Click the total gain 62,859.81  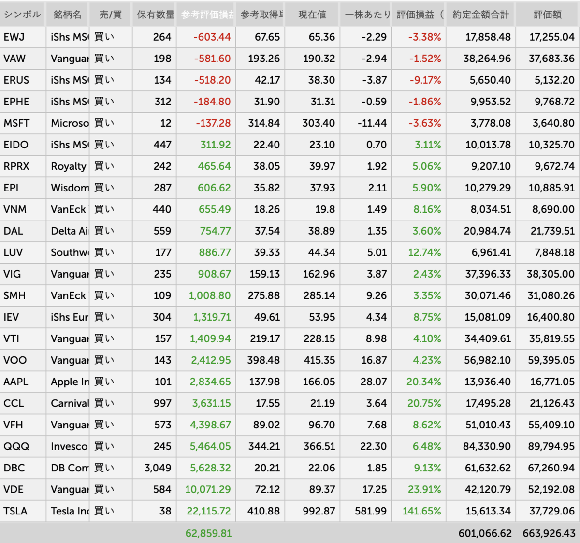(x=209, y=533)
